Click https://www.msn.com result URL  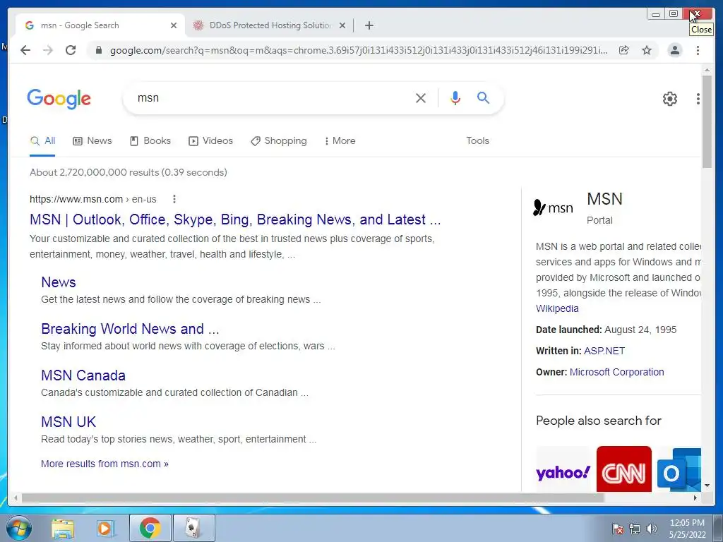click(x=92, y=199)
